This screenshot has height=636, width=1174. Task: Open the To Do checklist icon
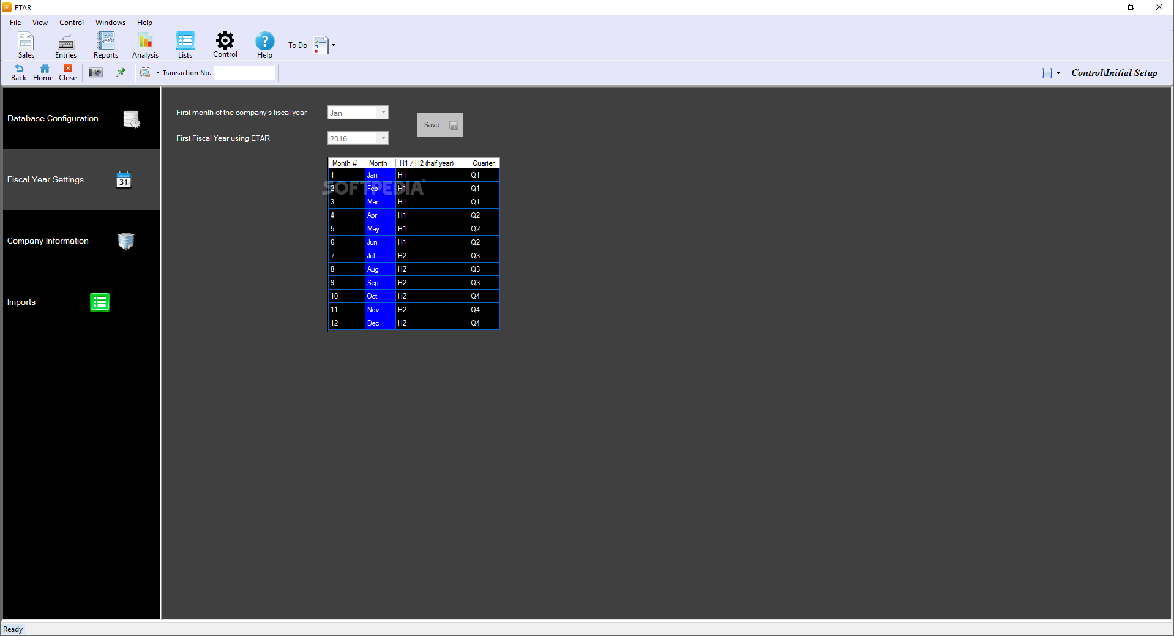[x=320, y=45]
